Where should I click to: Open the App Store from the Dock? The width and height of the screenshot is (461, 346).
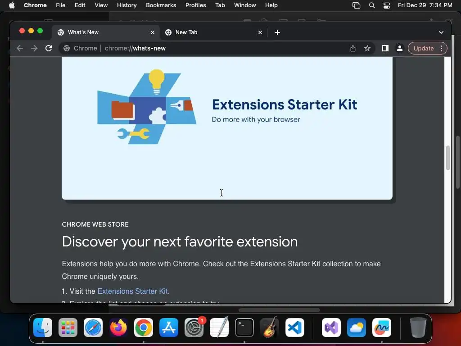tap(169, 328)
